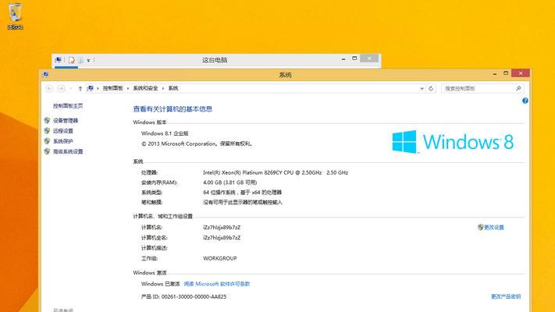Screen dimensions: 555x312
Task: Select 系统 breadcrumb segment
Action: [x=173, y=88]
